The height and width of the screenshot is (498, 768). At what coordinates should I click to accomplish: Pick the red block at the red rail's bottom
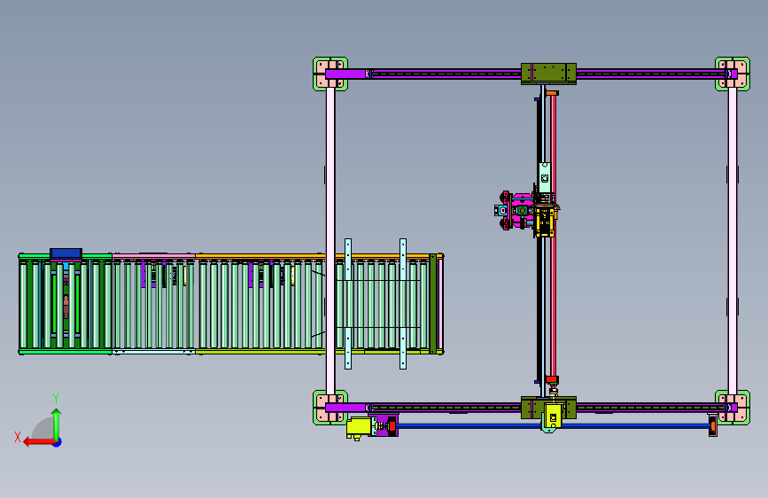coord(552,379)
